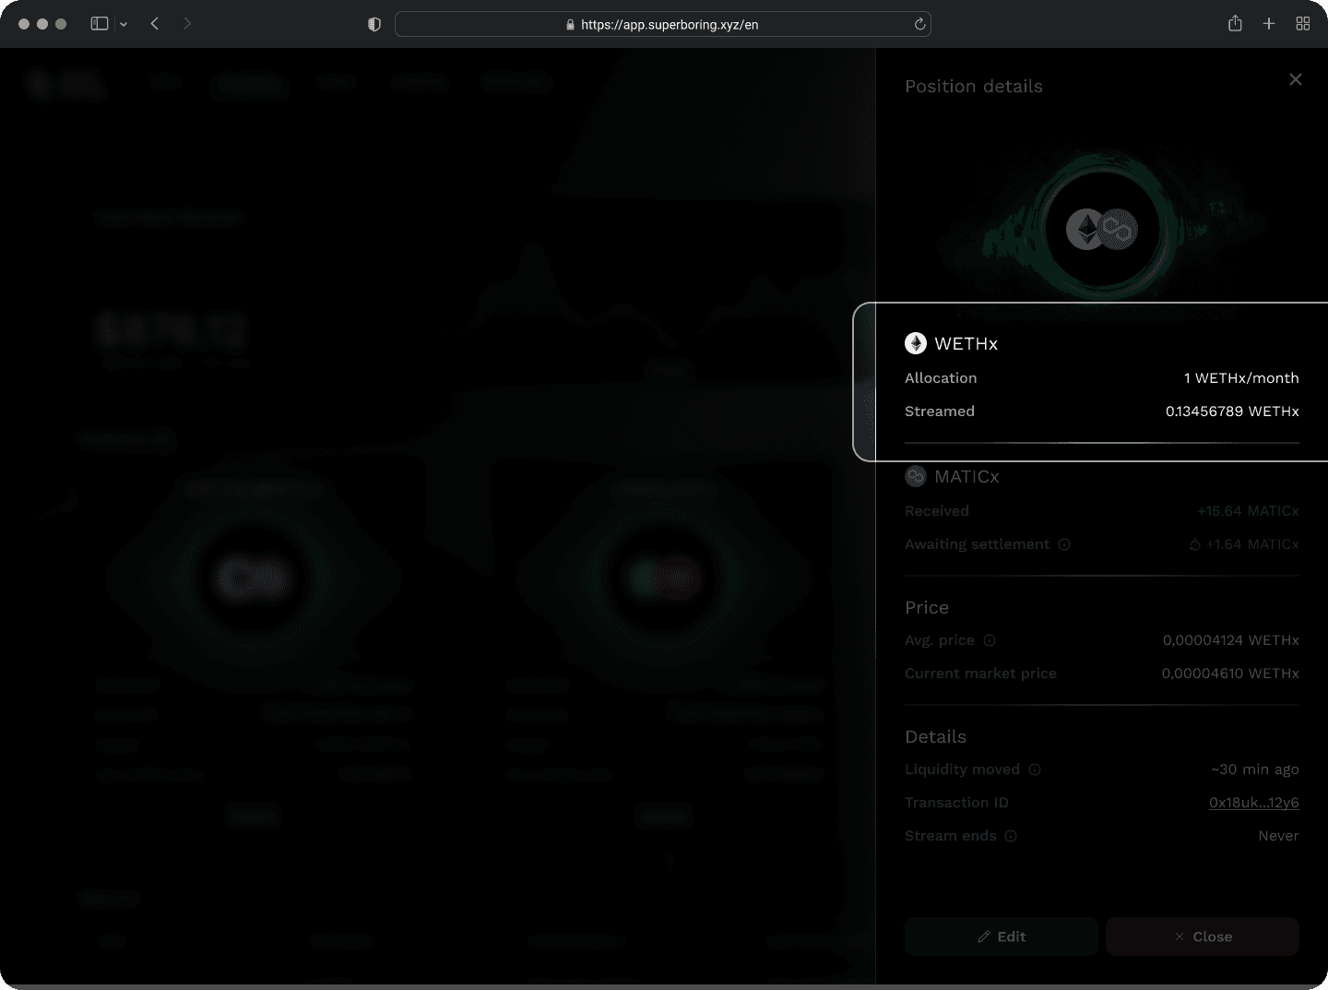This screenshot has height=990, width=1328.
Task: Click the 'Received' label
Action: point(937,511)
